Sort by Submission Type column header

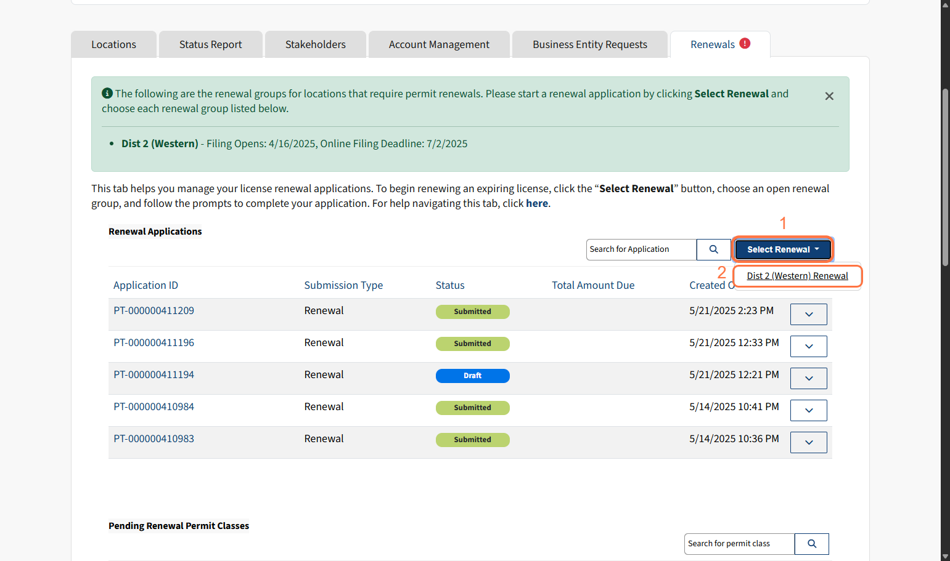click(343, 285)
